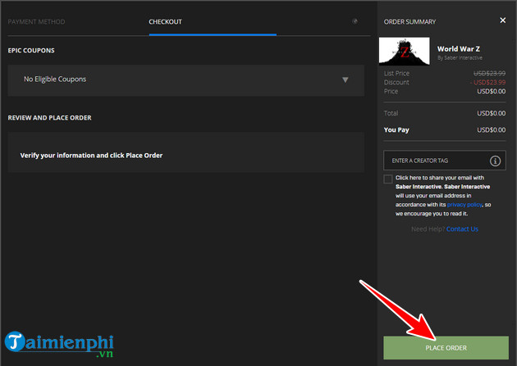Click the You Pay USD$0.00 amount
The height and width of the screenshot is (366, 517).
491,130
